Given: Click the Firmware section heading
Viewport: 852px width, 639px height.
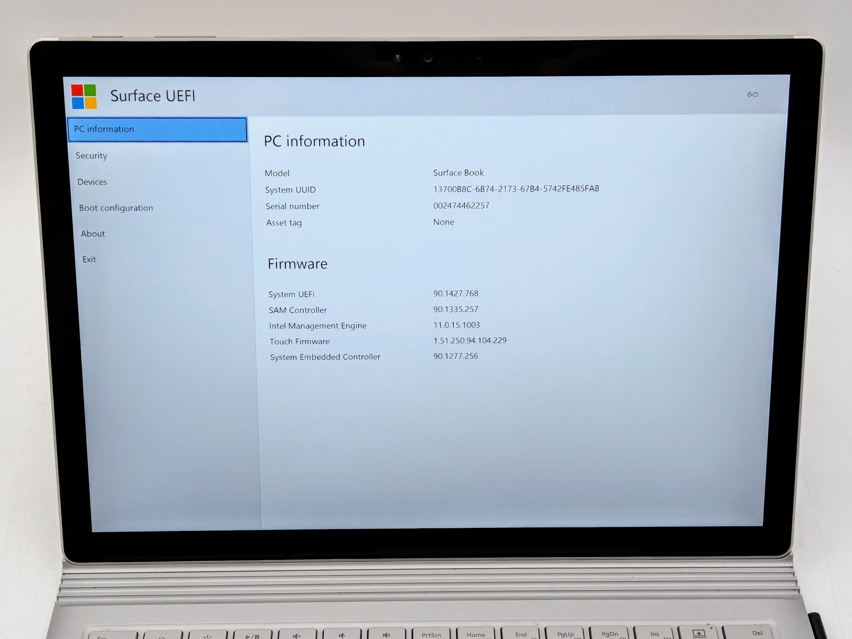Looking at the screenshot, I should [x=297, y=264].
